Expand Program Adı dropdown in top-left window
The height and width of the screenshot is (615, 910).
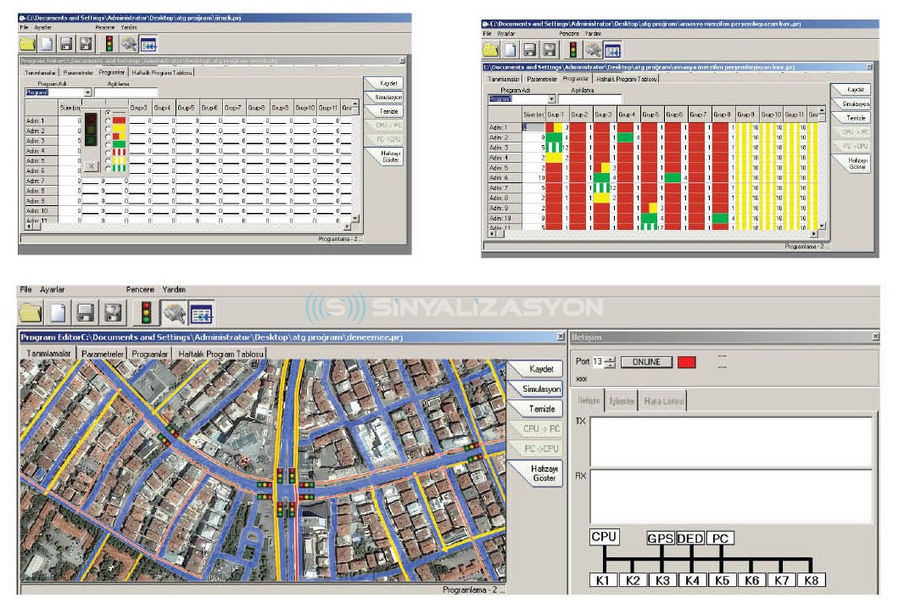pos(87,92)
